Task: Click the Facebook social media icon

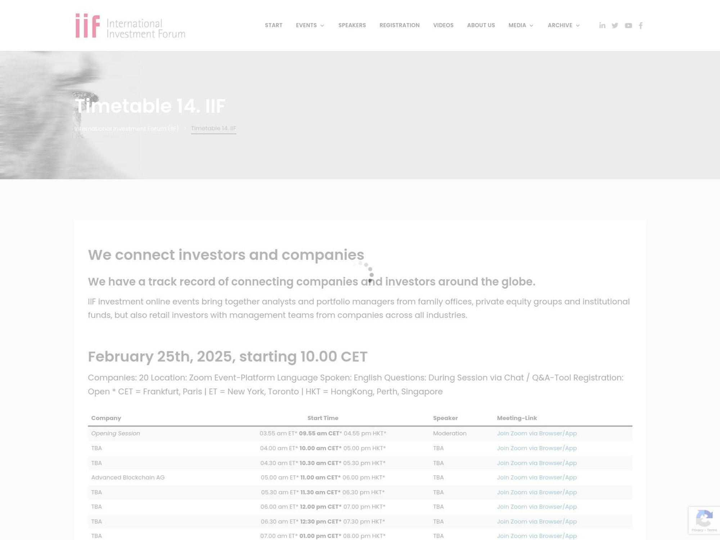Action: click(641, 25)
